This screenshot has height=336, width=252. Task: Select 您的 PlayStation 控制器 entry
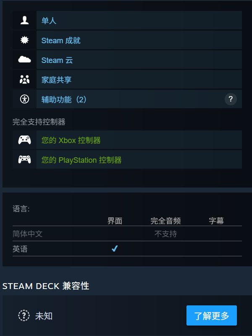(81, 160)
